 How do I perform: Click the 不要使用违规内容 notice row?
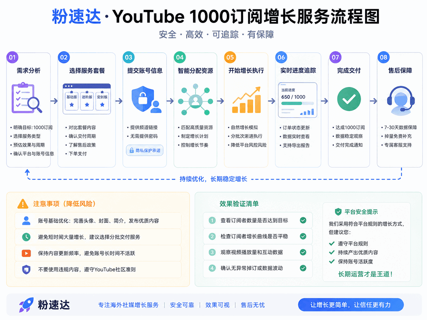[x=98, y=269]
